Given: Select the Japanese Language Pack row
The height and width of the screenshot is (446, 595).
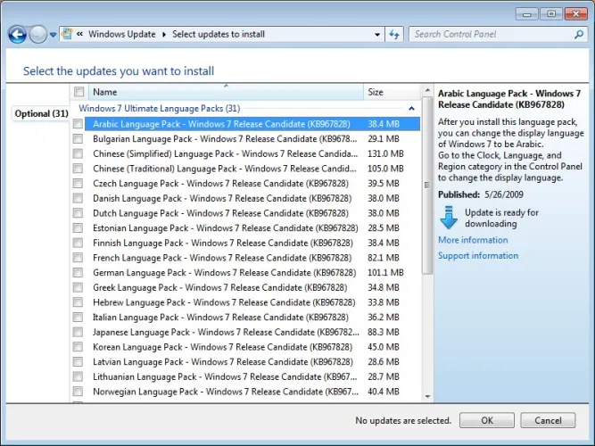Looking at the screenshot, I should [252, 332].
